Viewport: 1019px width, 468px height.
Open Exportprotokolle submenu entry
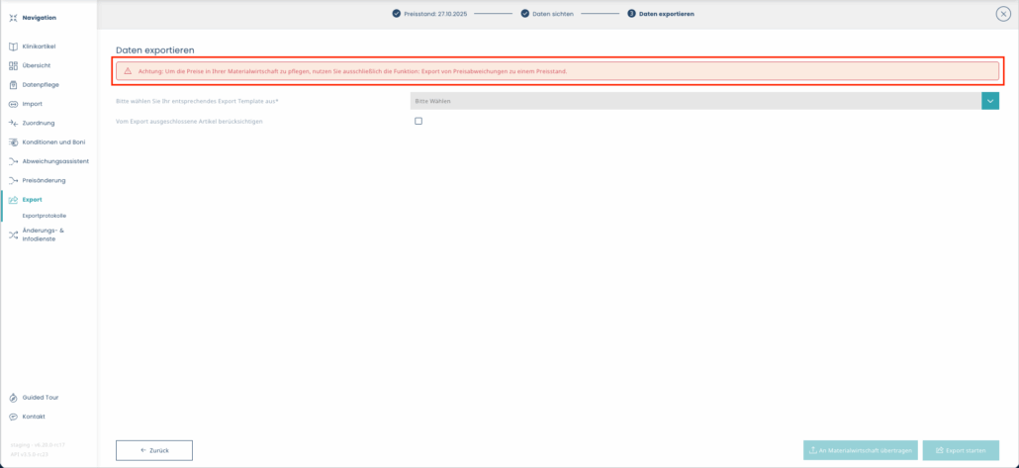(x=44, y=215)
